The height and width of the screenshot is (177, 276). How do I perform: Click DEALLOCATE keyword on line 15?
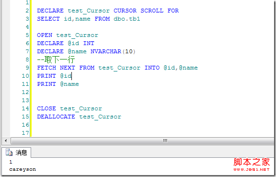[x=56, y=117]
